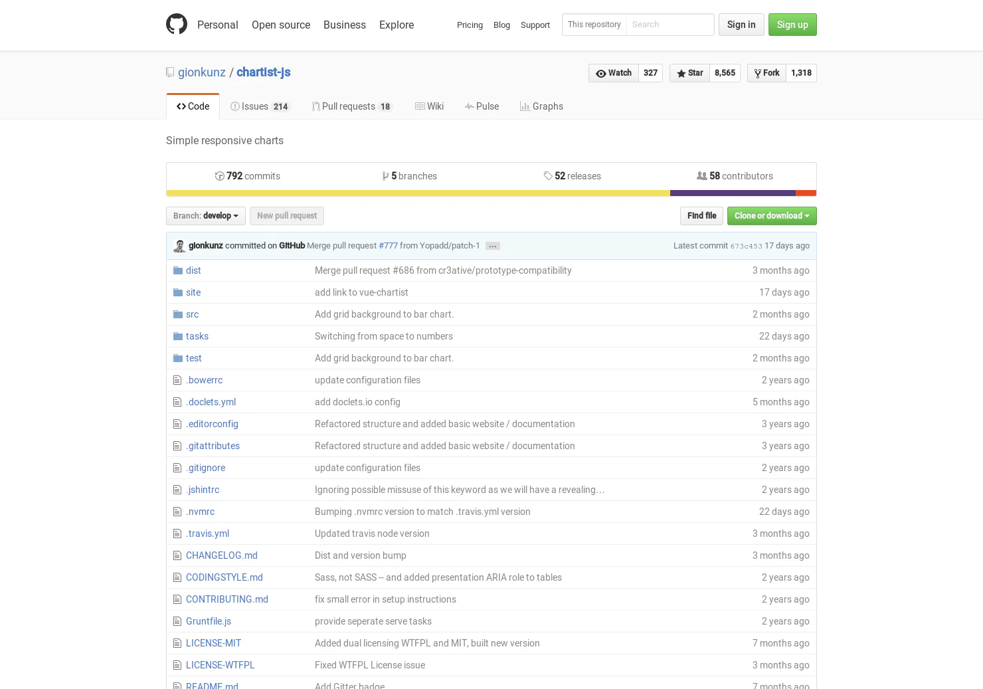Switch to the Issues tab
The width and height of the screenshot is (983, 689).
[x=260, y=106]
